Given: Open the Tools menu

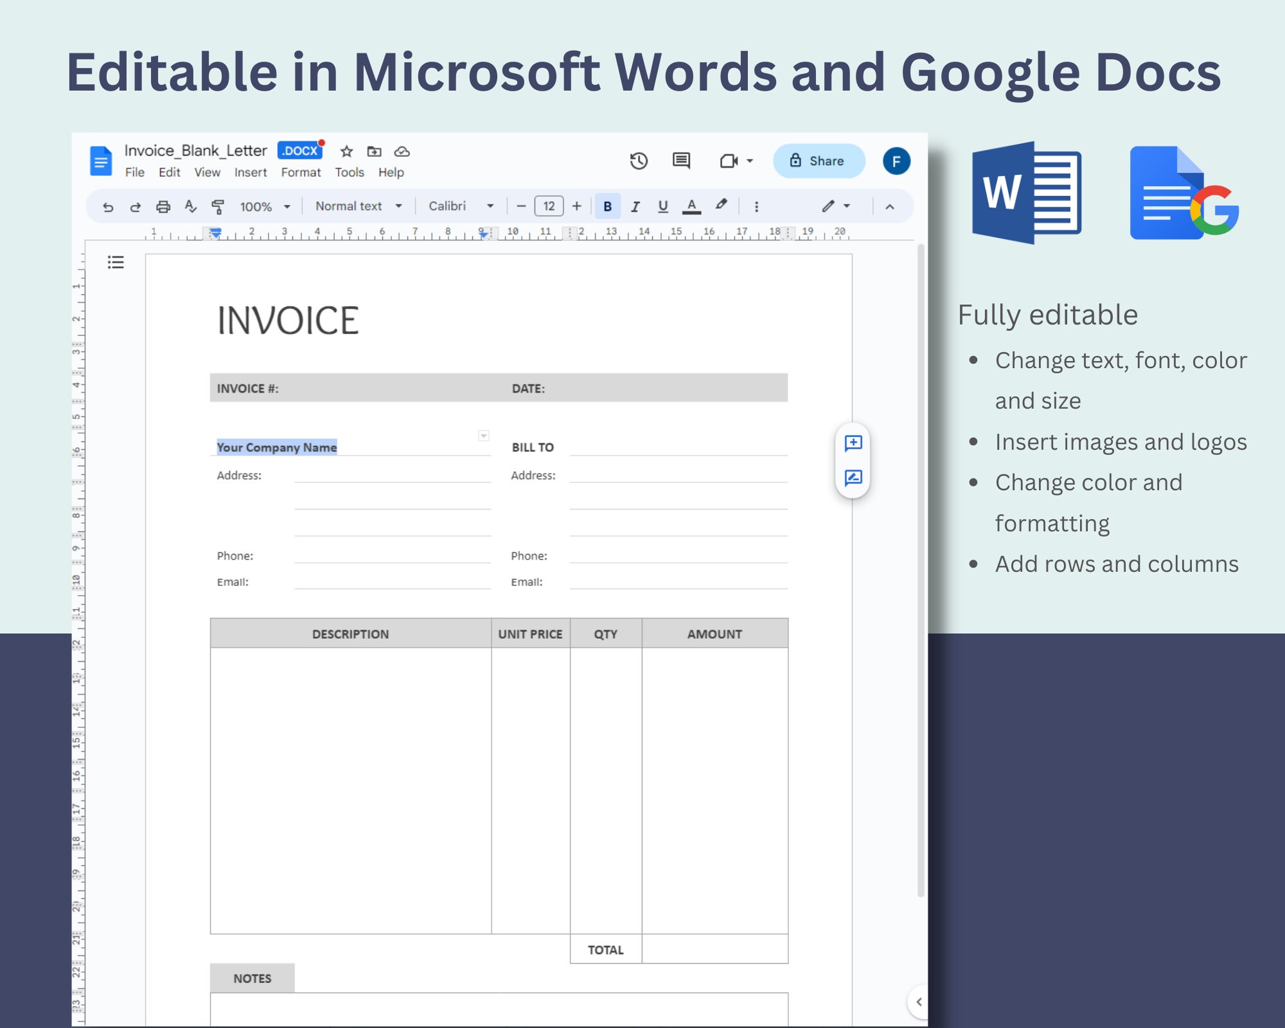Looking at the screenshot, I should 350,172.
